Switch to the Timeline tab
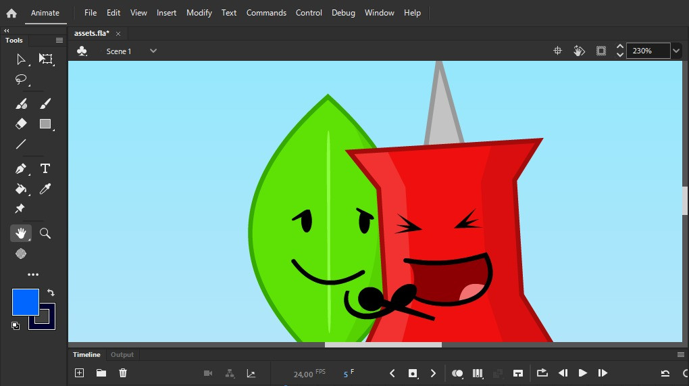The image size is (689, 386). tap(86, 354)
